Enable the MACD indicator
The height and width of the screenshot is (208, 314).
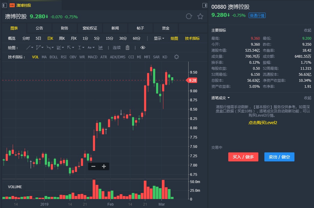pyautogui.click(x=93, y=57)
